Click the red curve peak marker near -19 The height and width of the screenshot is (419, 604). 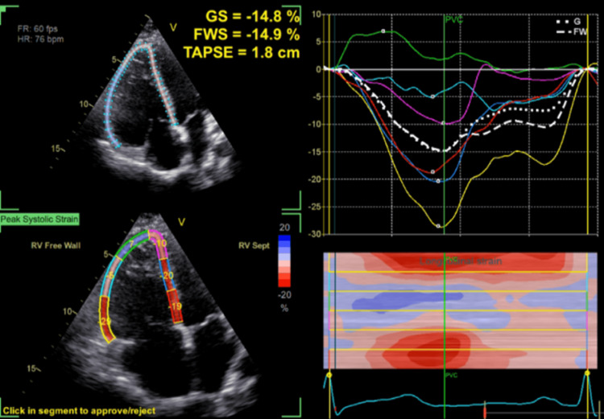[x=432, y=171]
